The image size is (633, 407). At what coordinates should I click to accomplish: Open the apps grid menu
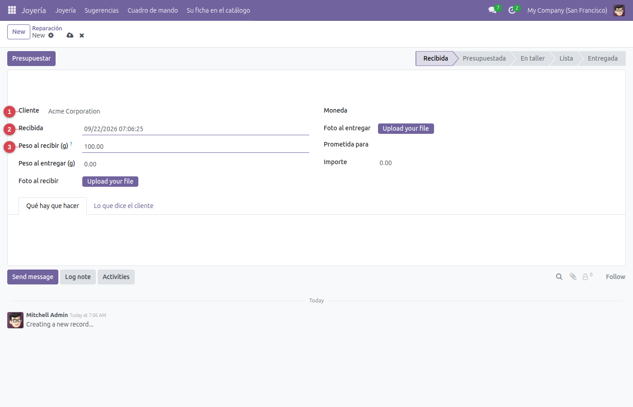[12, 10]
